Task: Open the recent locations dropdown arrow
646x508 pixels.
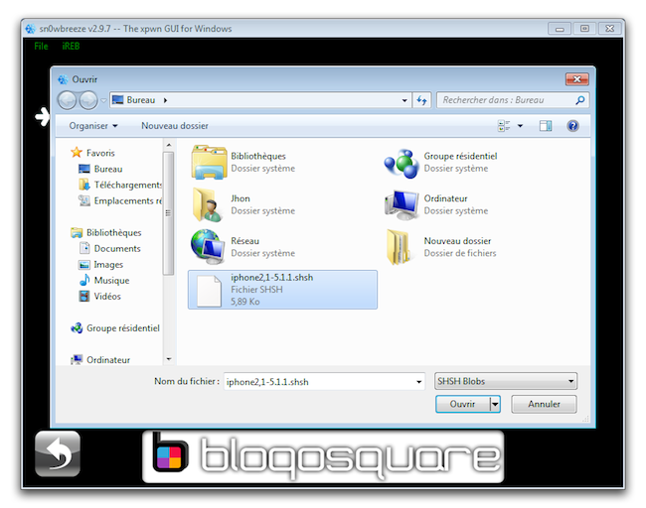Action: [103, 100]
